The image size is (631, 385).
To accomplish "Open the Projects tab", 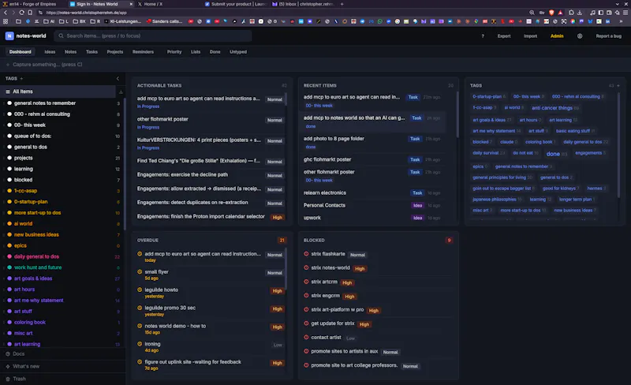I will point(115,52).
